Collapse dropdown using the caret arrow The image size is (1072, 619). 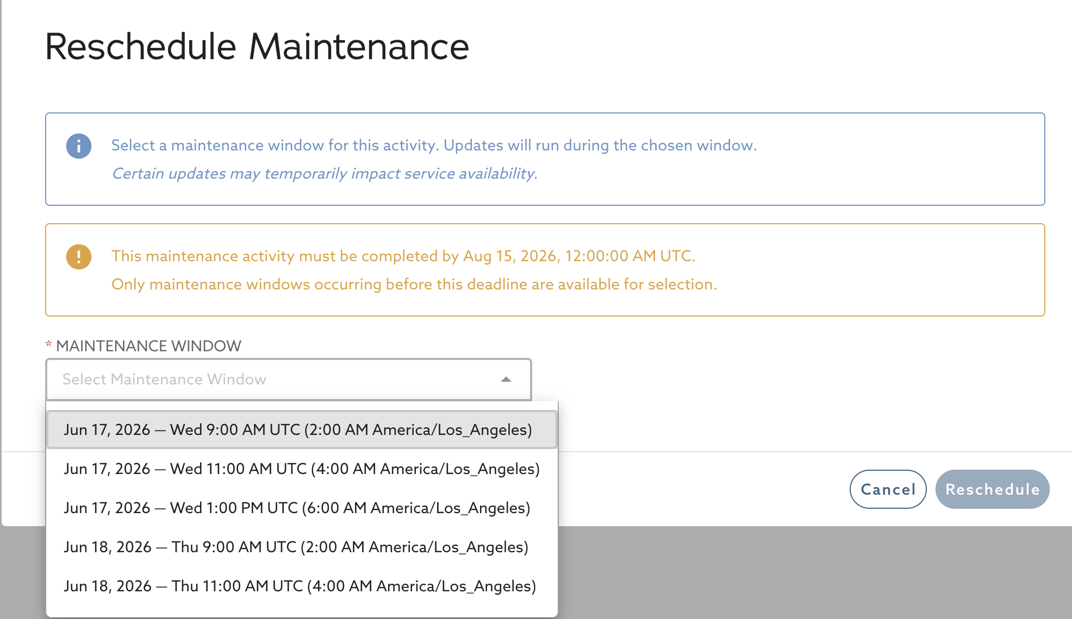[506, 380]
